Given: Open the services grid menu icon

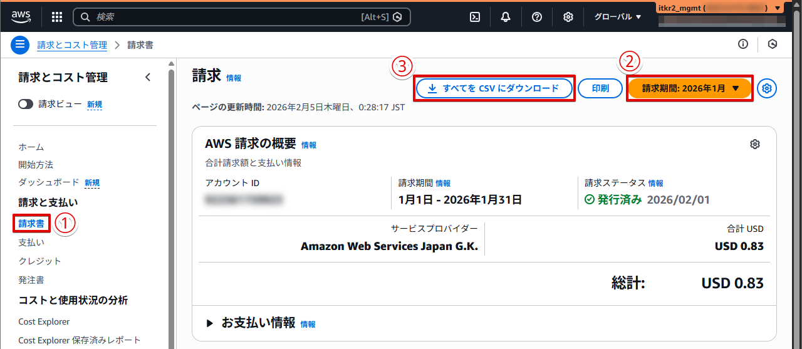Looking at the screenshot, I should 57,17.
